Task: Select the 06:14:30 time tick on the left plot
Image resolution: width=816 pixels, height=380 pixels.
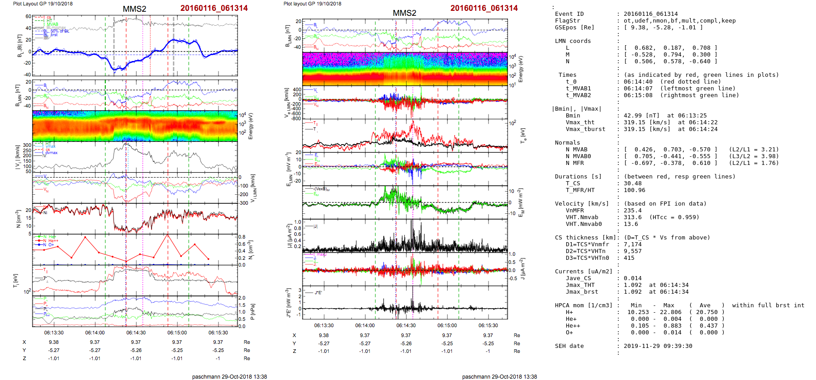Action: point(136,333)
